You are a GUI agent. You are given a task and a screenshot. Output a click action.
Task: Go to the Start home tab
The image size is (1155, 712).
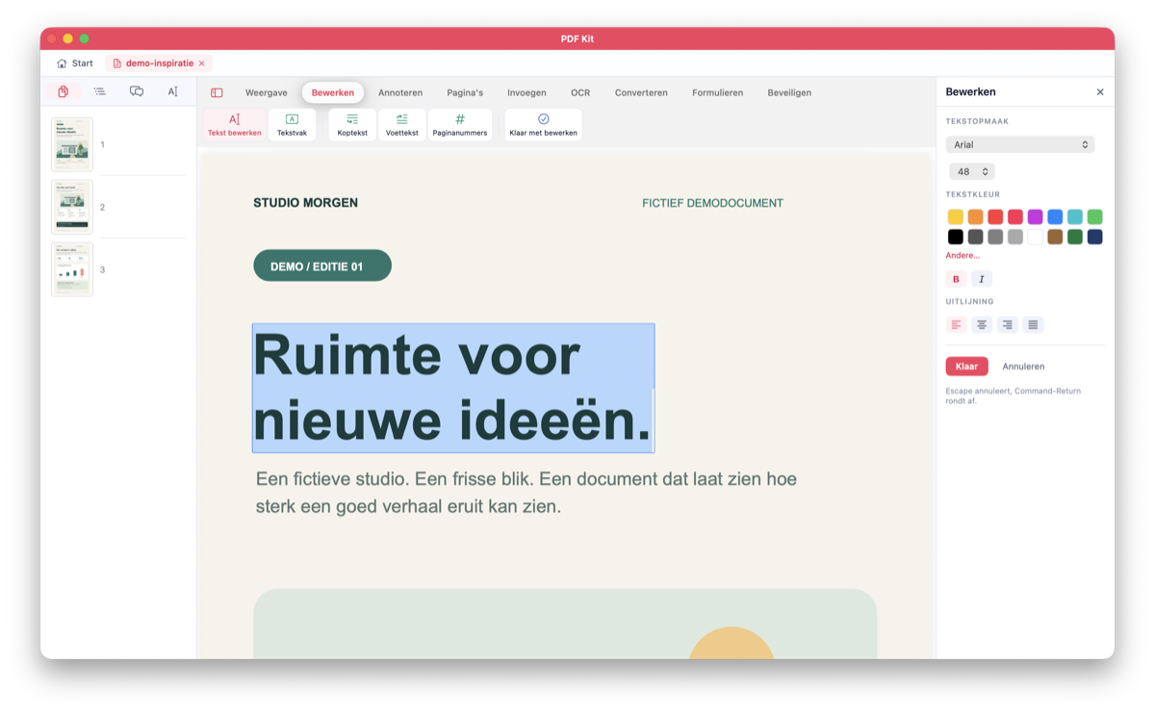(x=75, y=64)
